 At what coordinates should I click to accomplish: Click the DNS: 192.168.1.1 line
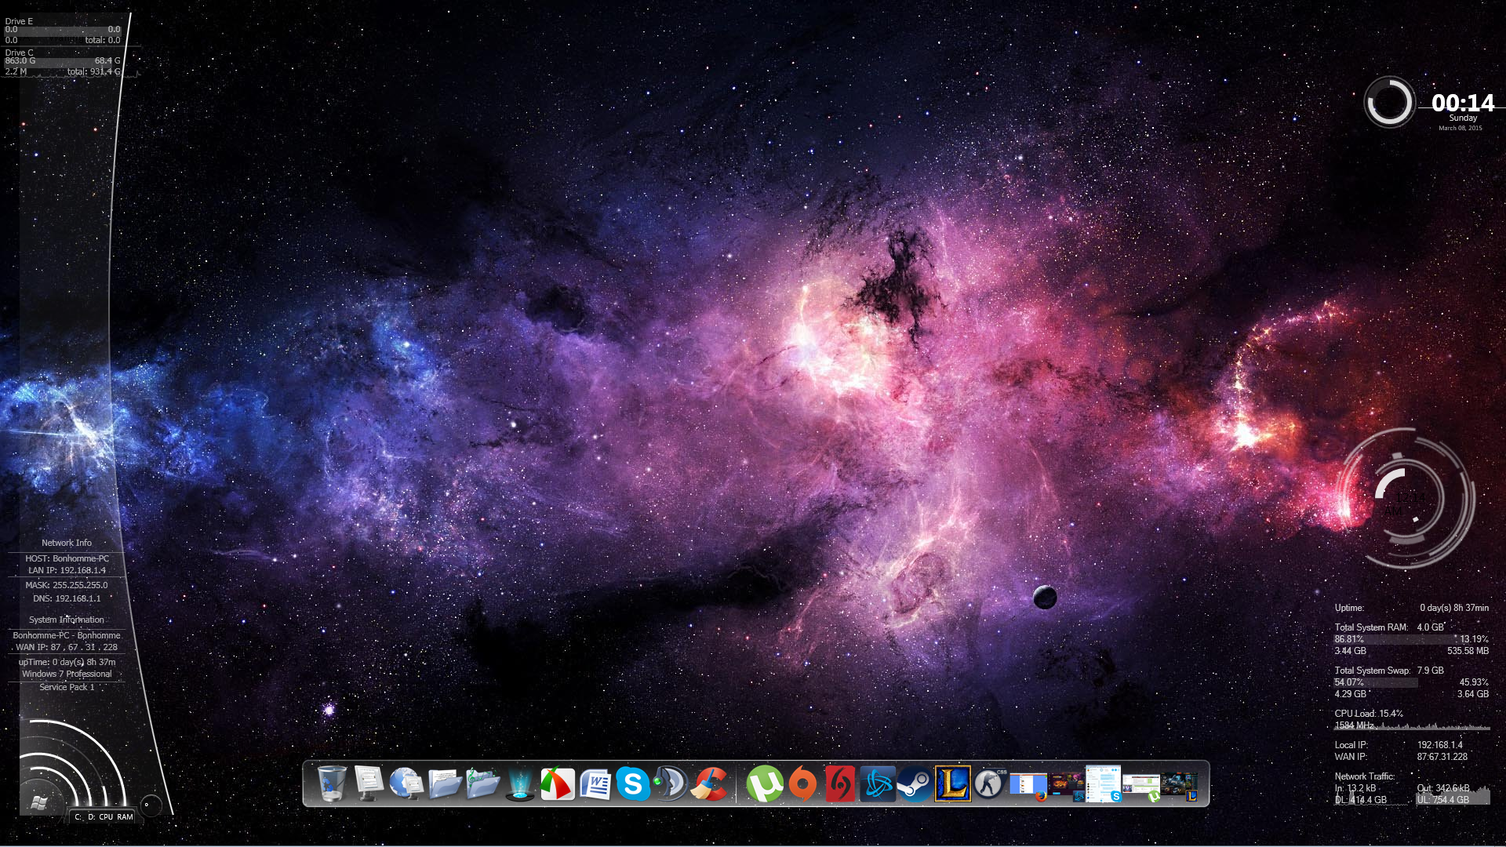67,598
